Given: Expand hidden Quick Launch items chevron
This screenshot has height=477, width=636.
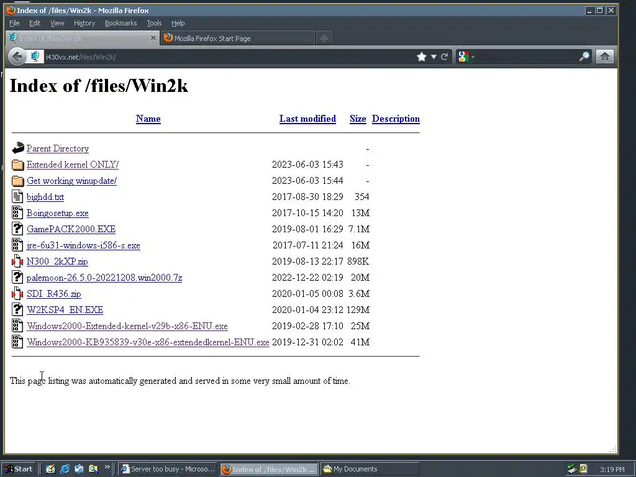Looking at the screenshot, I should pyautogui.click(x=107, y=467).
